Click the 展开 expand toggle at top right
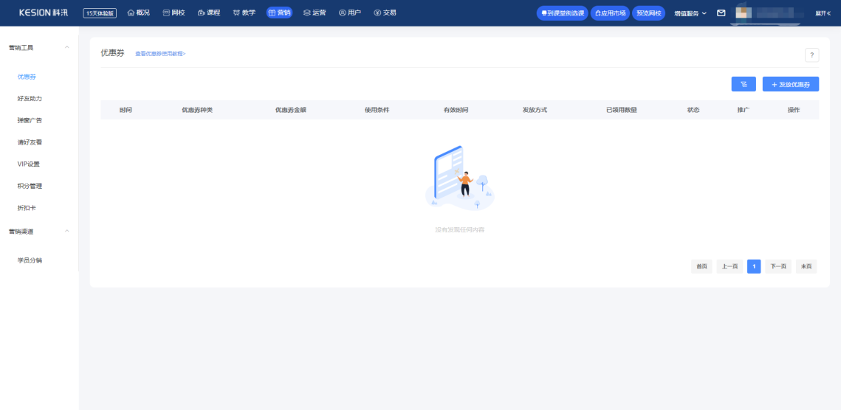The height and width of the screenshot is (410, 841). point(823,13)
